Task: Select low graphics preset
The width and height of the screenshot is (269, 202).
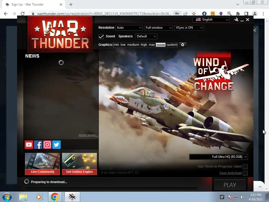Action: 123,45
